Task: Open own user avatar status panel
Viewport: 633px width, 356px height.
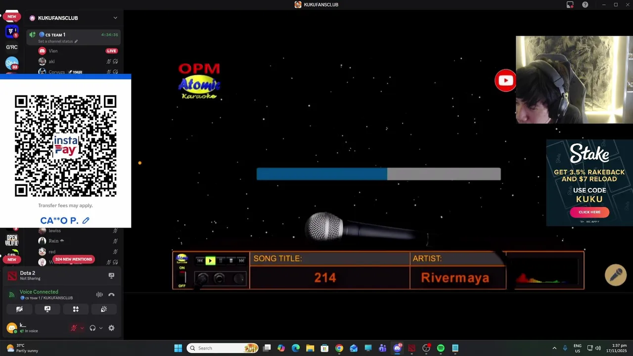Action: (12, 328)
